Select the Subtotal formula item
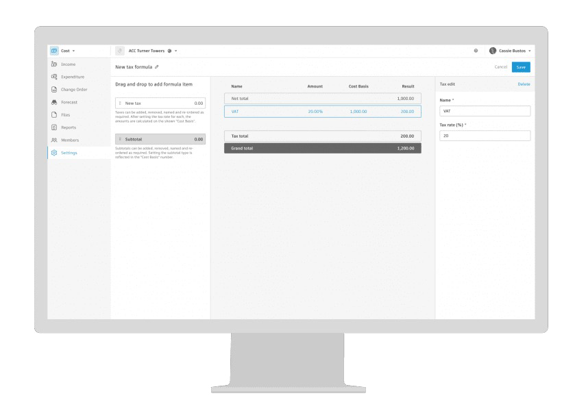This screenshot has height=411, width=586. point(160,139)
